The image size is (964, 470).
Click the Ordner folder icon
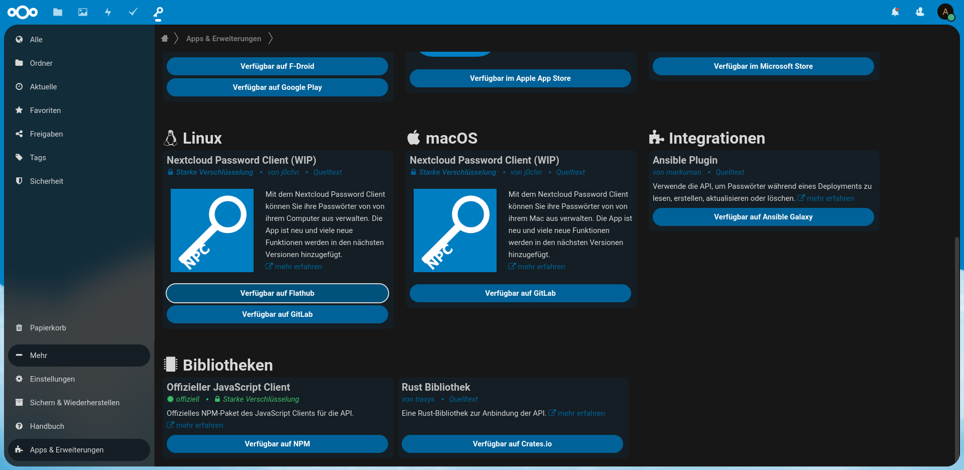19,63
